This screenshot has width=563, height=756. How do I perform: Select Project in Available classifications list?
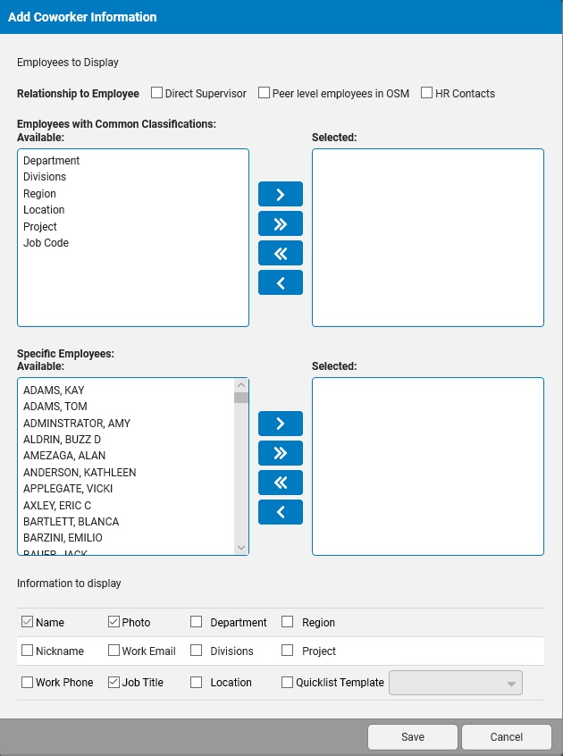(x=40, y=227)
